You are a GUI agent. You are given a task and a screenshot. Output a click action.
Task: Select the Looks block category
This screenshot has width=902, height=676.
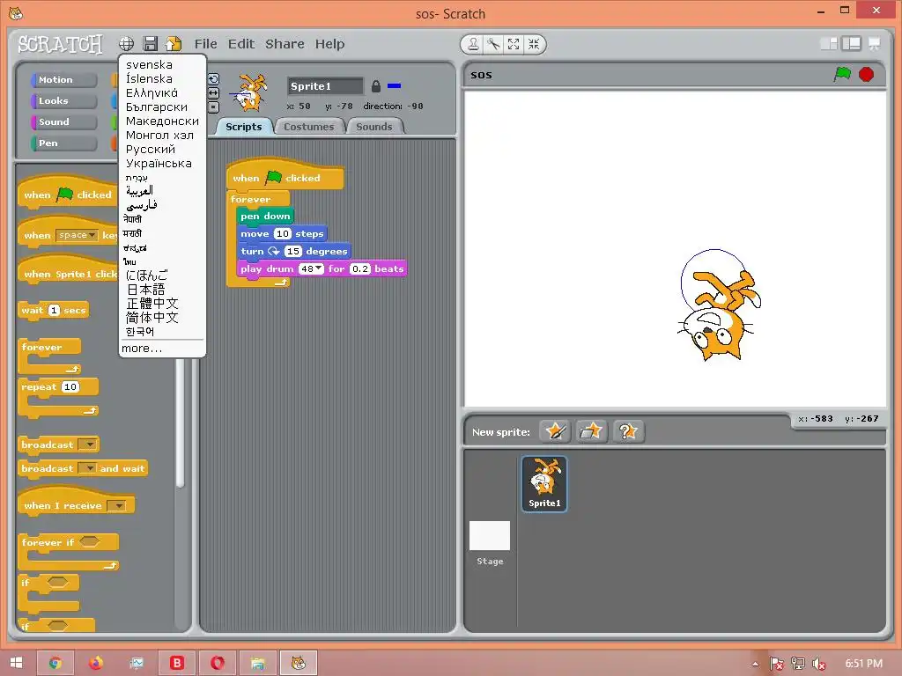click(63, 100)
